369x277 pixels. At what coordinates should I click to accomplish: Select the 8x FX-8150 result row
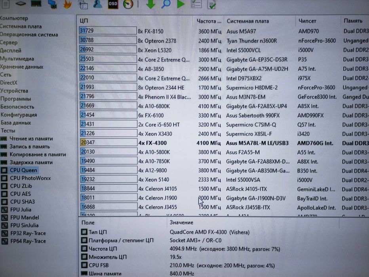224,31
